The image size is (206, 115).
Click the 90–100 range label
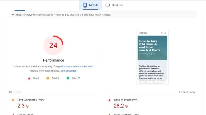pos(76,78)
